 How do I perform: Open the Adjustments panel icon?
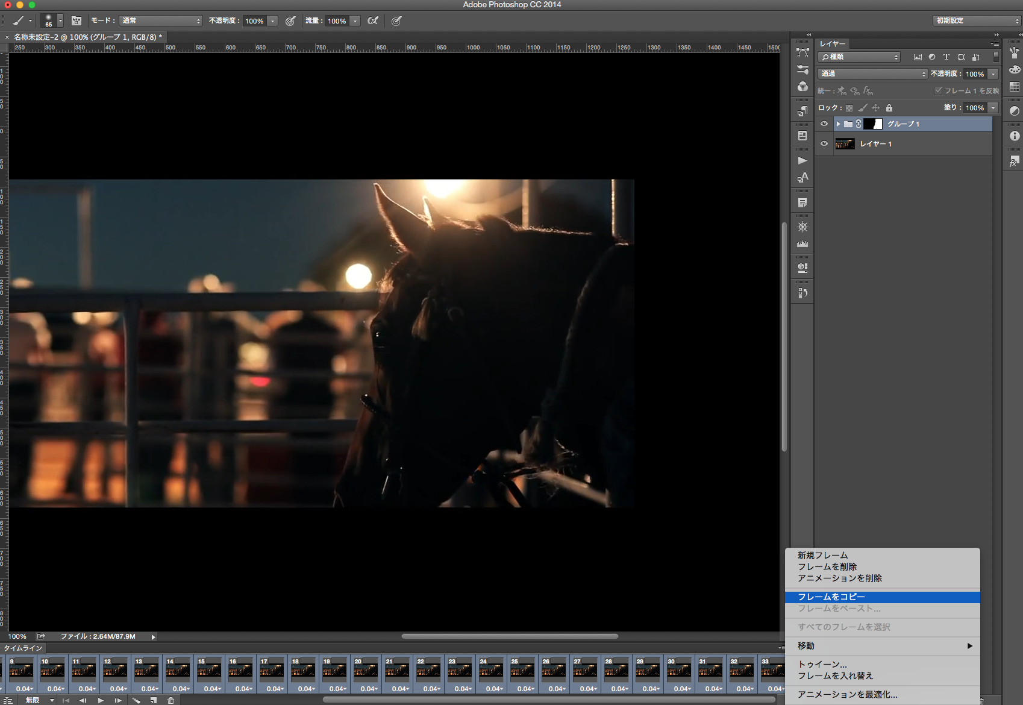1015,111
